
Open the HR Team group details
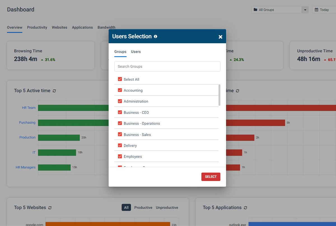pos(29,107)
